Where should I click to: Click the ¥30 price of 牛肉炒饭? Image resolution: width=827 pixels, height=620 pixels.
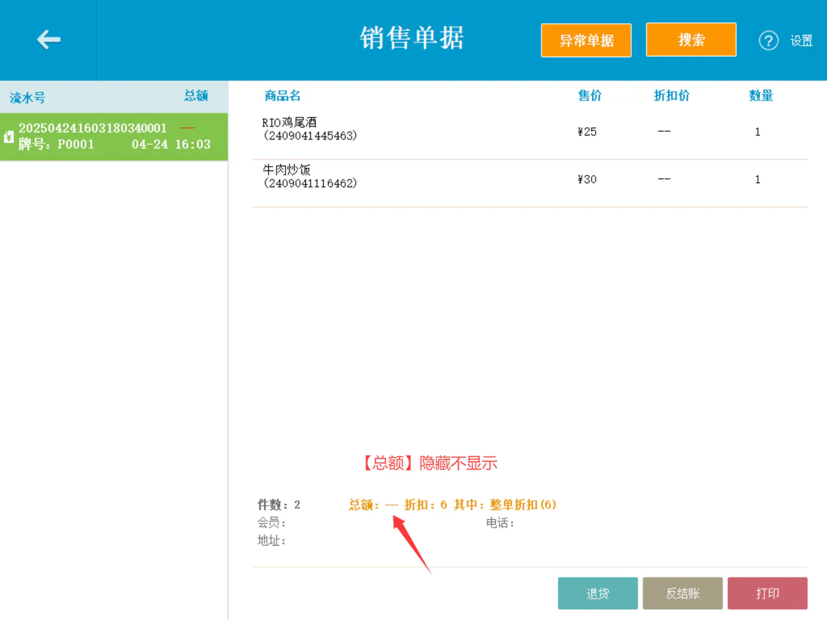[587, 180]
